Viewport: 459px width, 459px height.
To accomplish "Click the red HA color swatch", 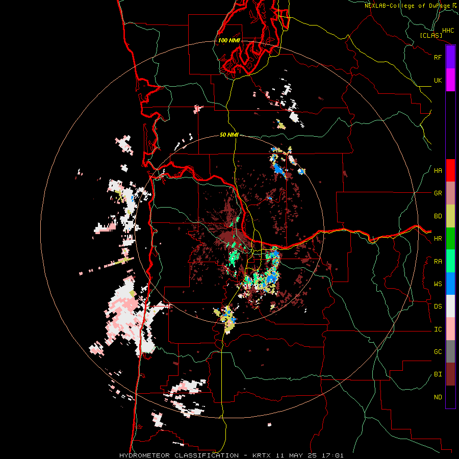I will pyautogui.click(x=450, y=170).
